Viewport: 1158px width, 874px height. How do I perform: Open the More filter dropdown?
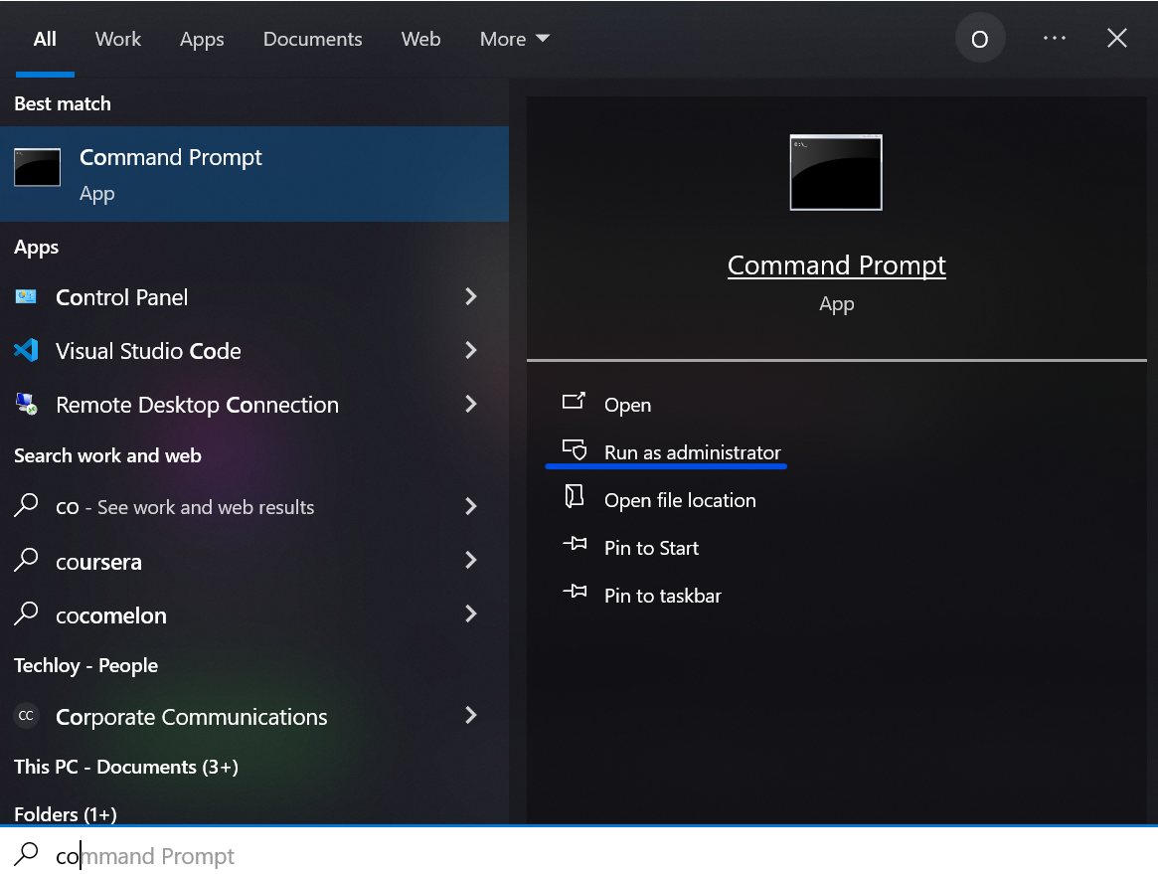(514, 39)
